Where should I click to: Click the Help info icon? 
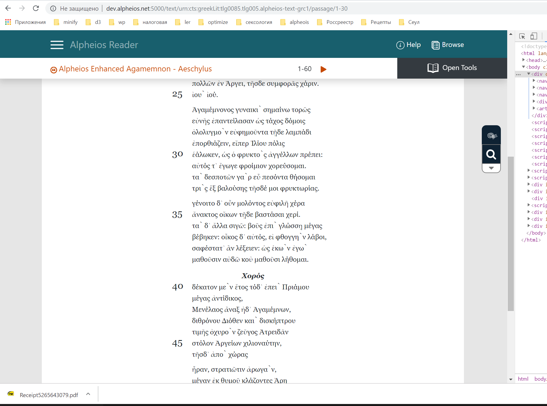(x=400, y=45)
